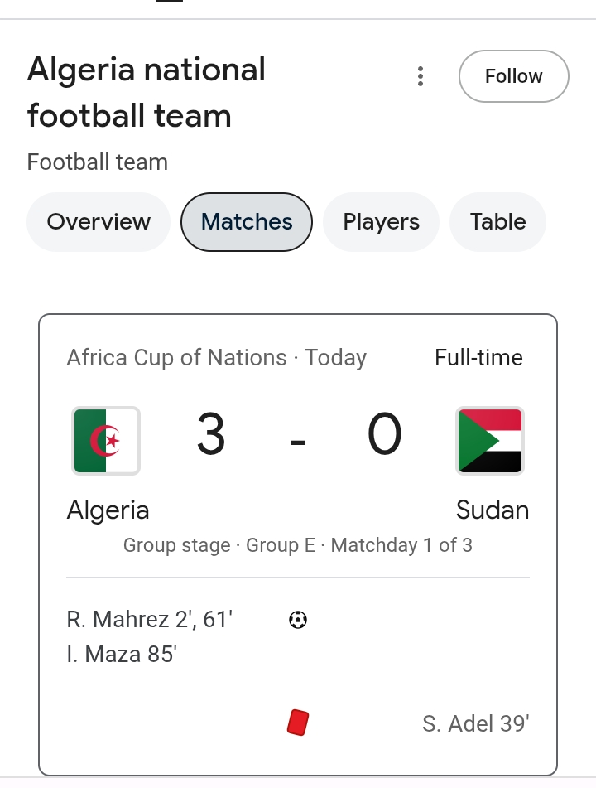This screenshot has height=788, width=596.
Task: Click the Algeria national football team heading
Action: point(147,93)
